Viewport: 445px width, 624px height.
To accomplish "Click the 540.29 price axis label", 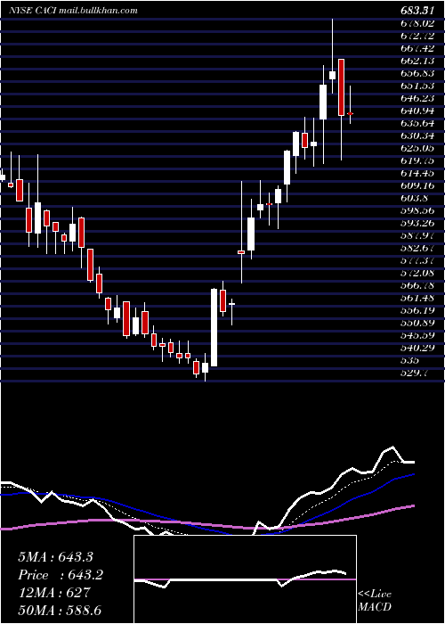I will (417, 348).
